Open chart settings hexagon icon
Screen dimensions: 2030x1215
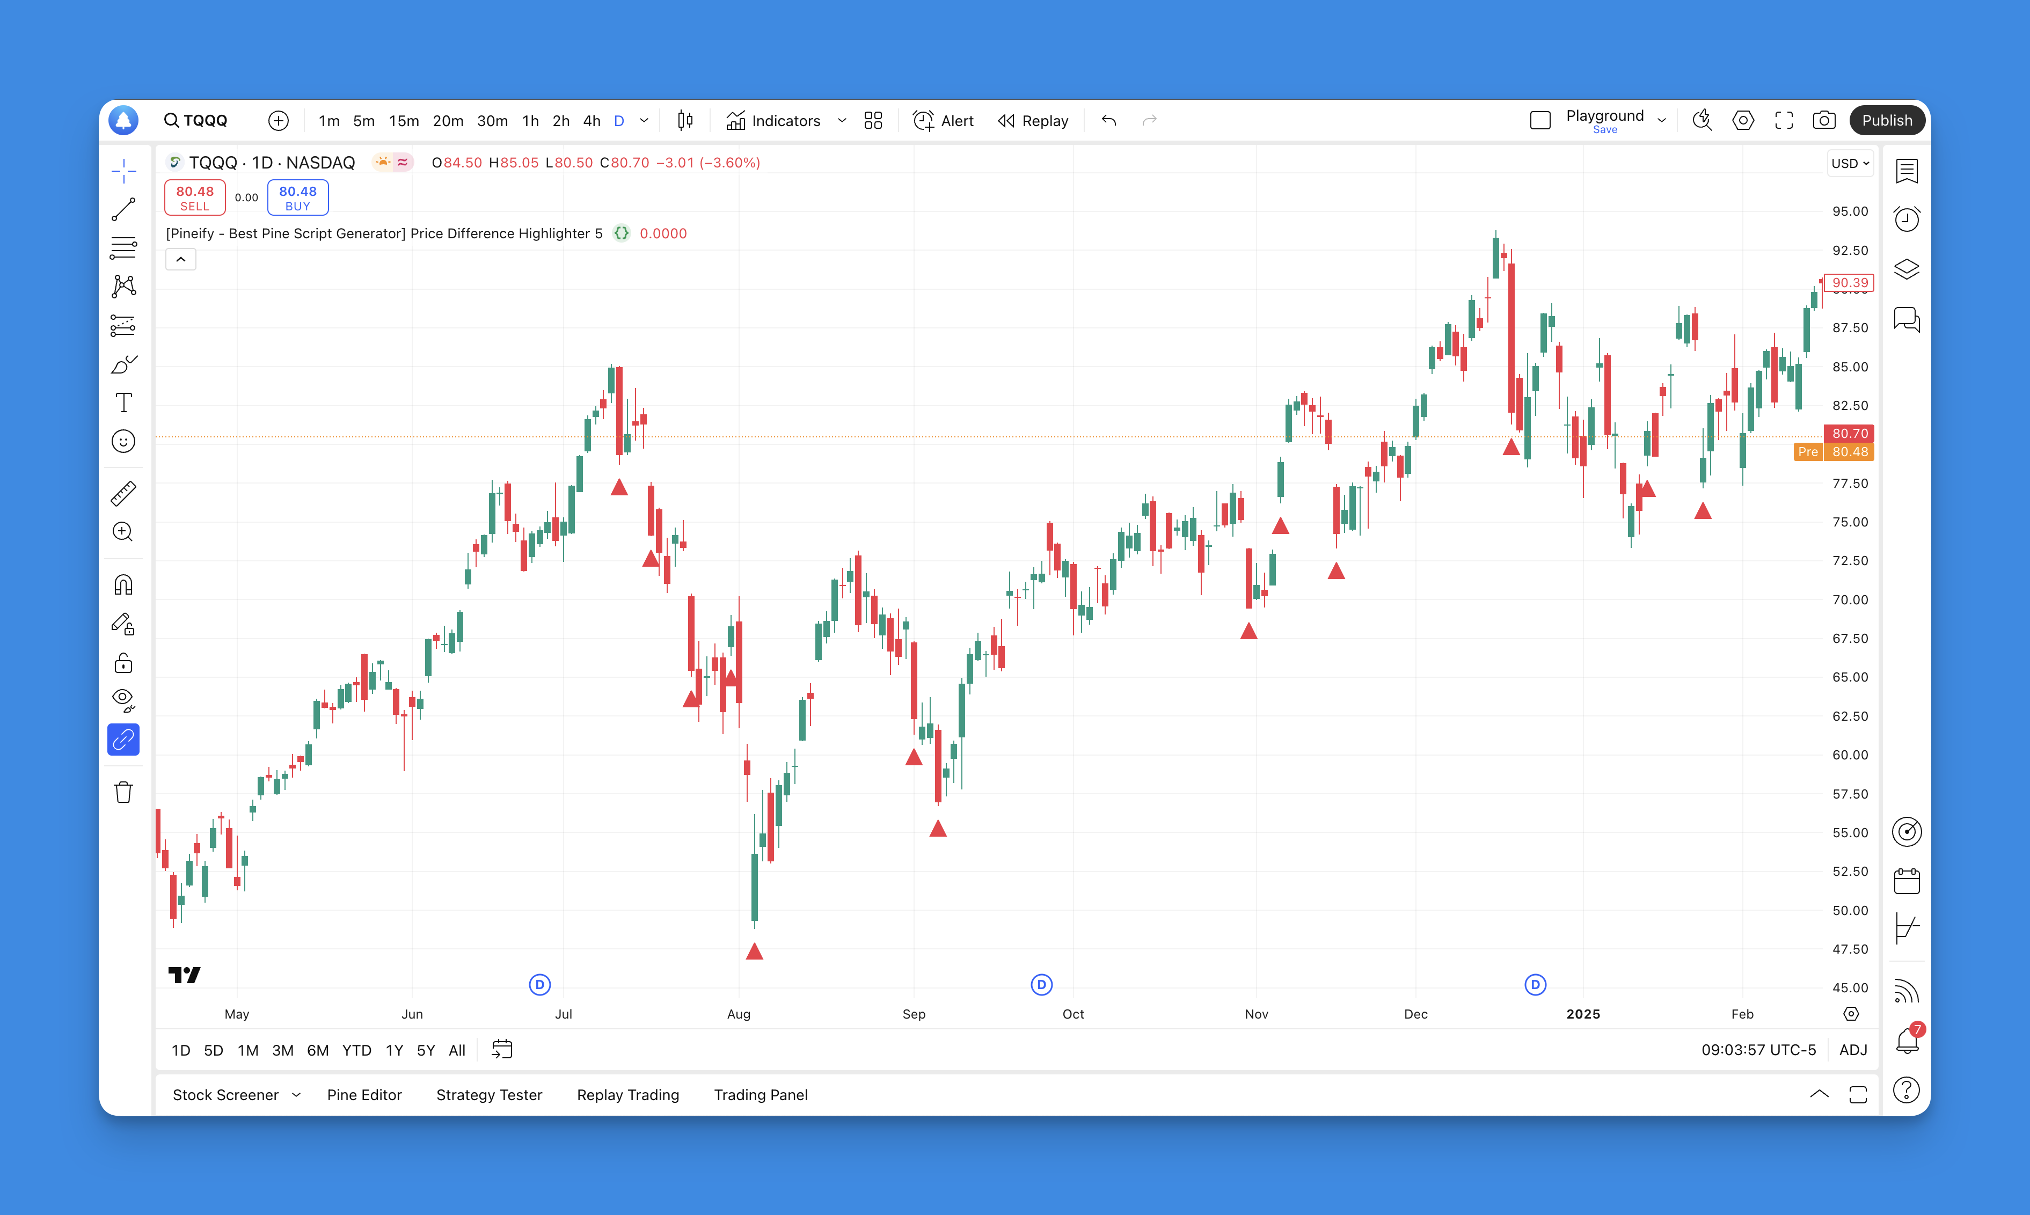pyautogui.click(x=1743, y=120)
